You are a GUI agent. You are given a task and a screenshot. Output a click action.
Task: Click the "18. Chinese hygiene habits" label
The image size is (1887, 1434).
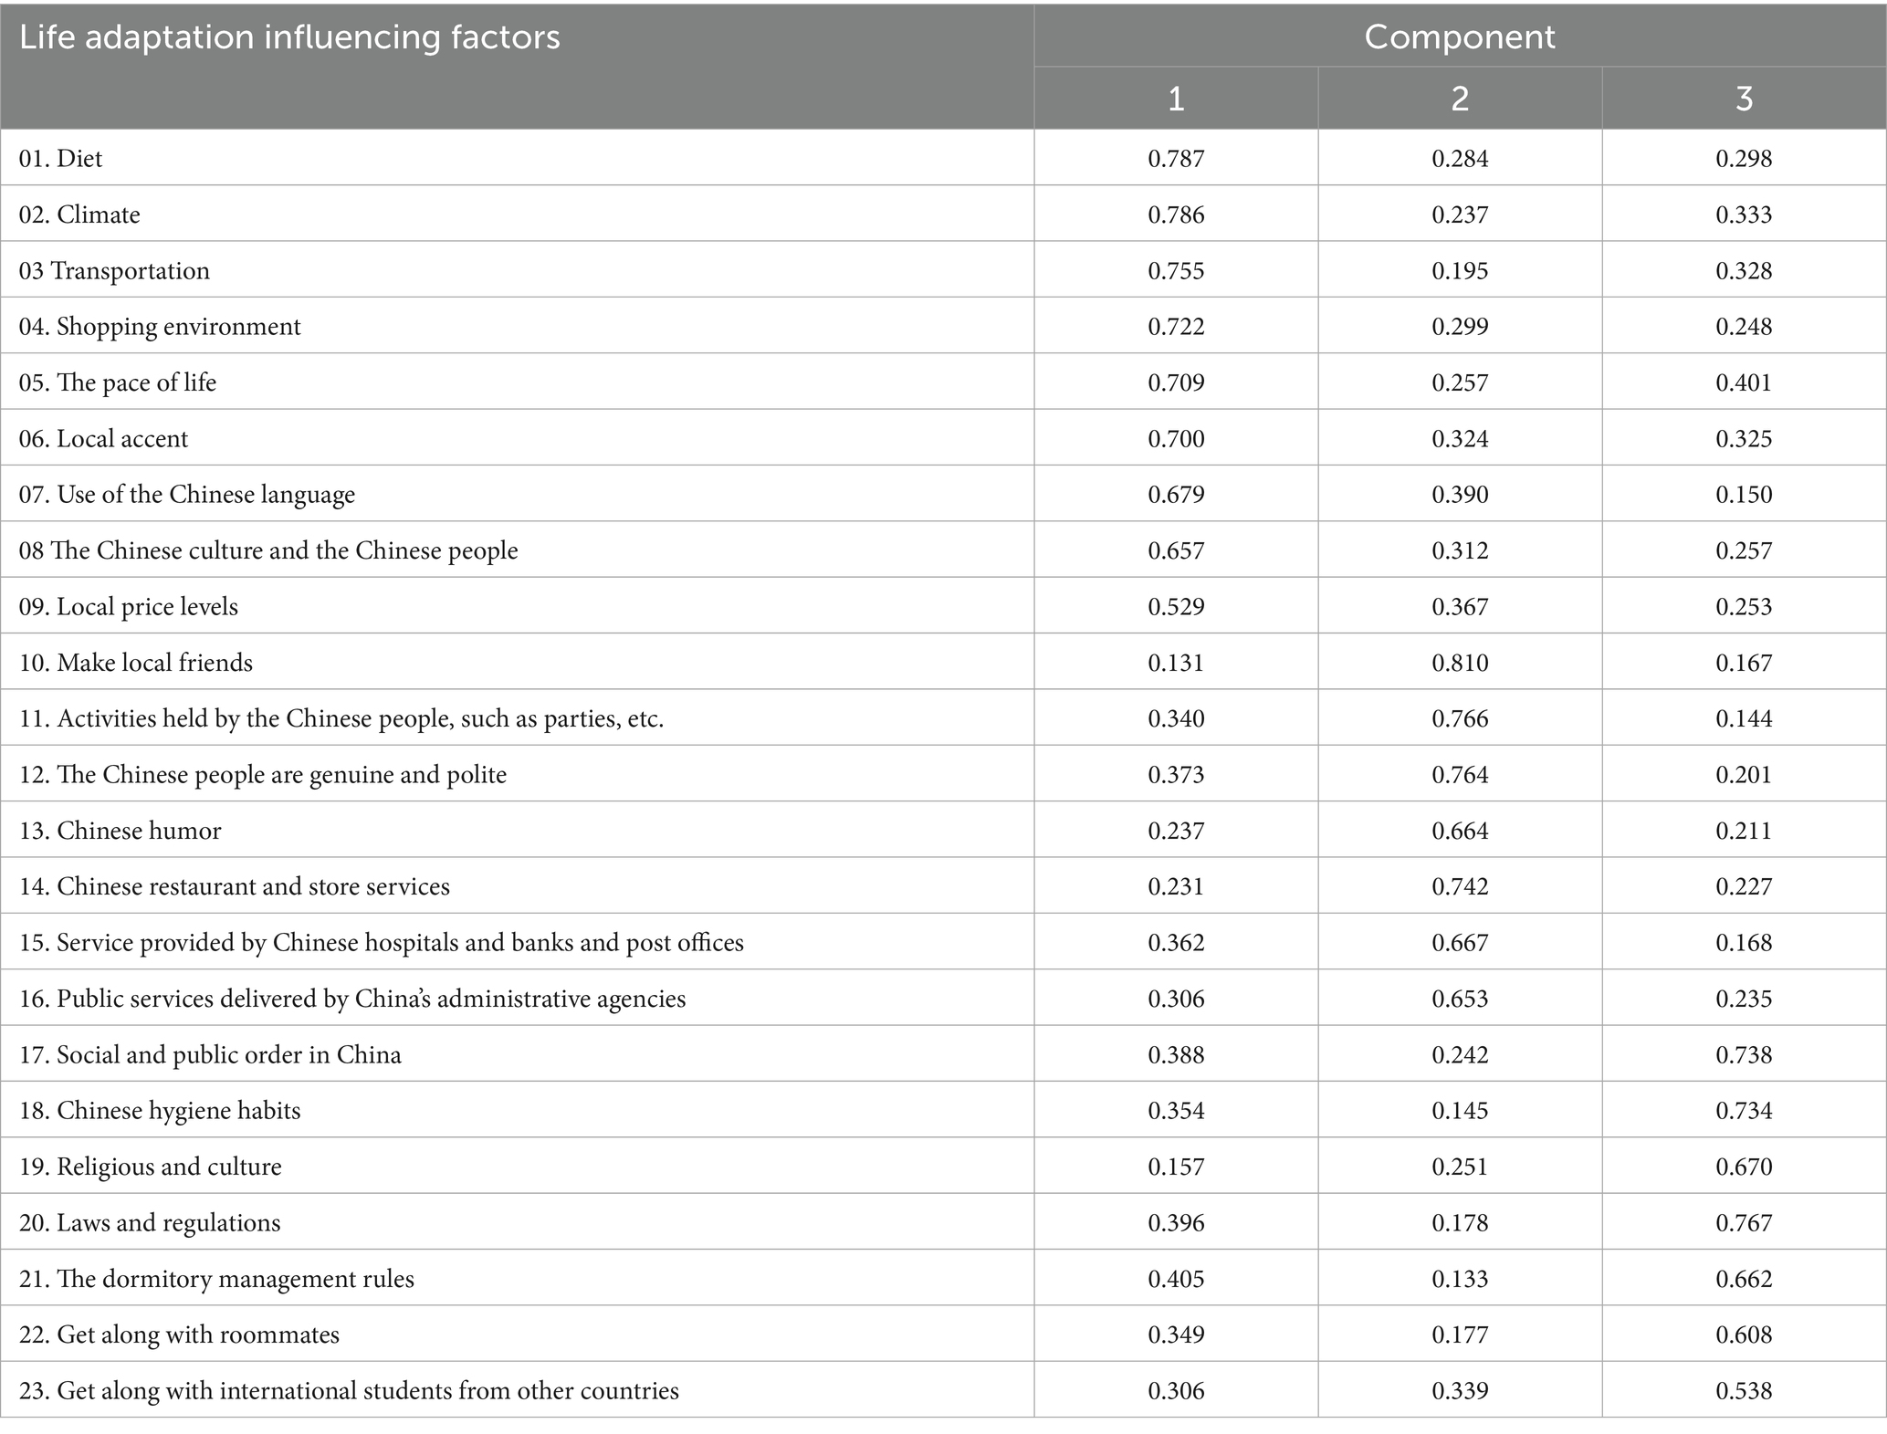pos(160,1111)
